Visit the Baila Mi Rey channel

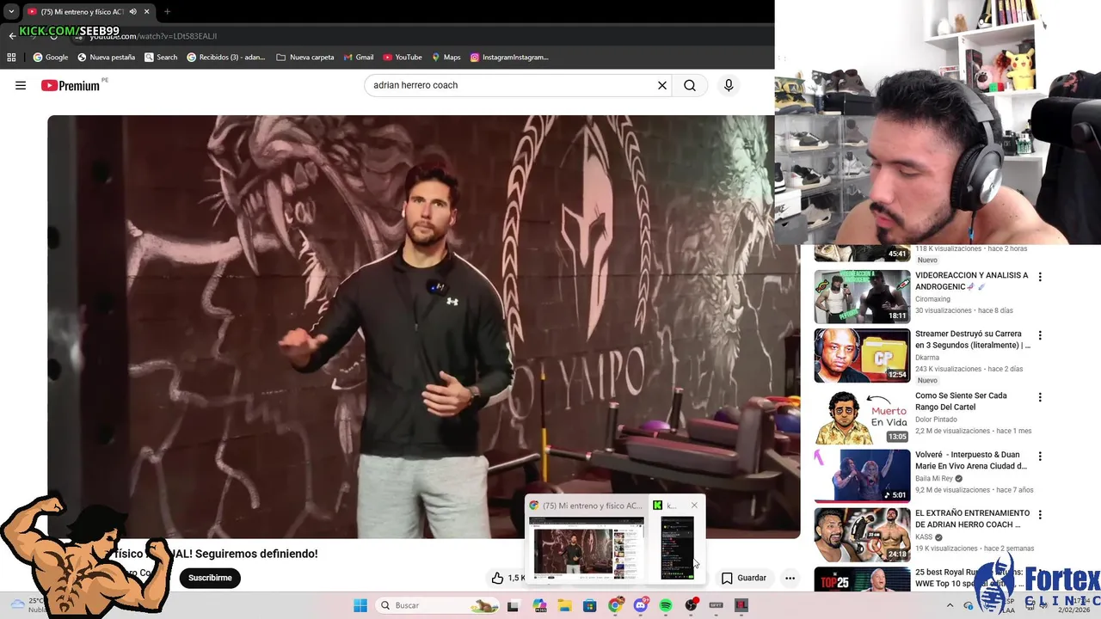click(x=934, y=479)
